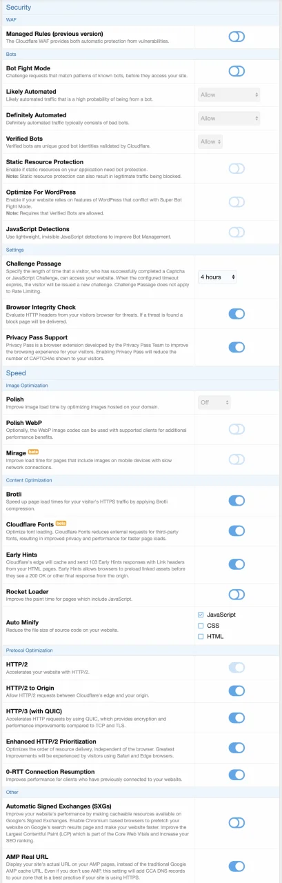Disable Privacy Pass Support toggle

[x=236, y=347]
